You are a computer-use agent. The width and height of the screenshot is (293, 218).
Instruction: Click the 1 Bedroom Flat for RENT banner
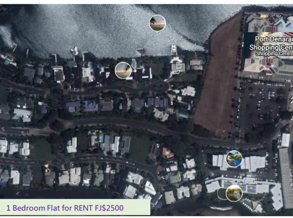(75, 207)
